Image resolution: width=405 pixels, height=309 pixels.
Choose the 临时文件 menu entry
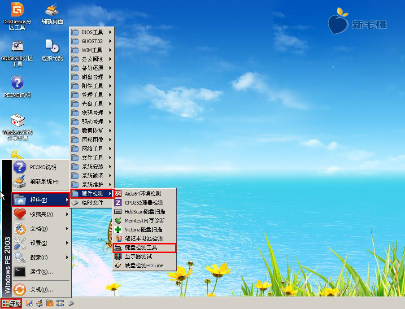(x=91, y=203)
